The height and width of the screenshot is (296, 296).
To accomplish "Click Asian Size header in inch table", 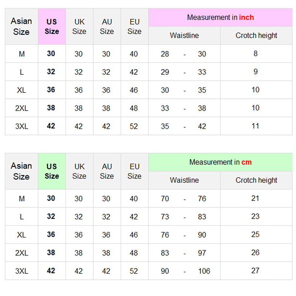I will tap(21, 27).
